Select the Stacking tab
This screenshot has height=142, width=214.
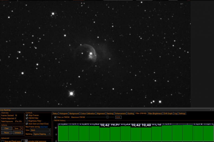110,113
